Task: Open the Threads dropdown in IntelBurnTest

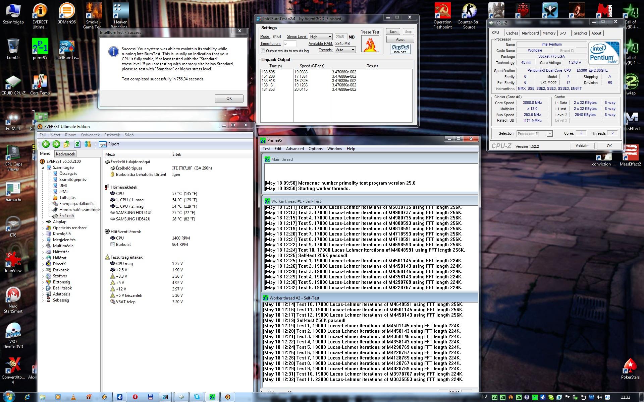Action: (x=345, y=50)
